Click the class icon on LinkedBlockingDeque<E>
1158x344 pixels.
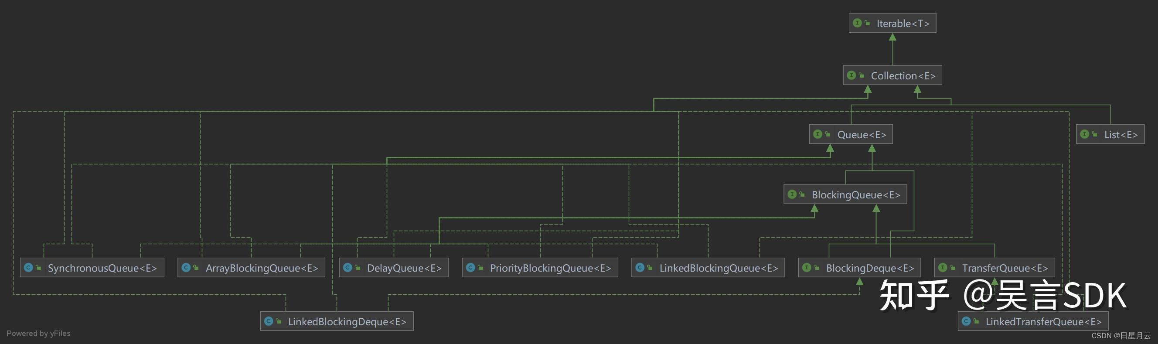click(x=269, y=321)
